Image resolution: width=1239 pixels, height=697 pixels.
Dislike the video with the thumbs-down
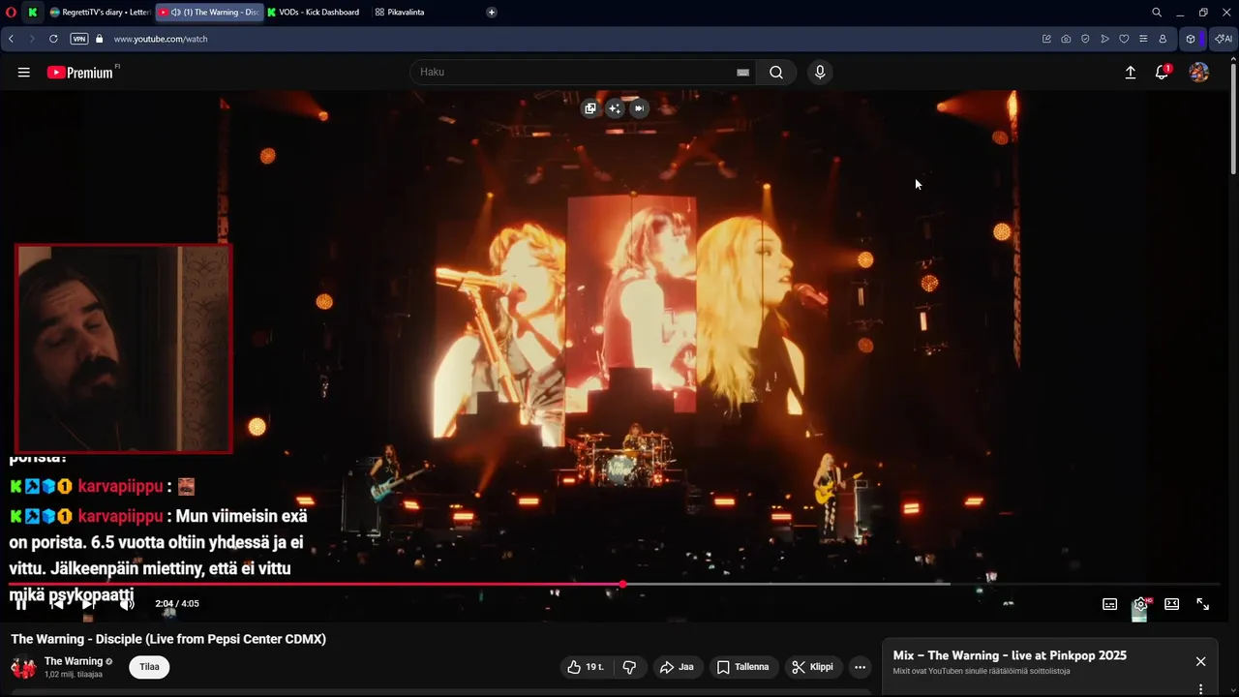[629, 667]
